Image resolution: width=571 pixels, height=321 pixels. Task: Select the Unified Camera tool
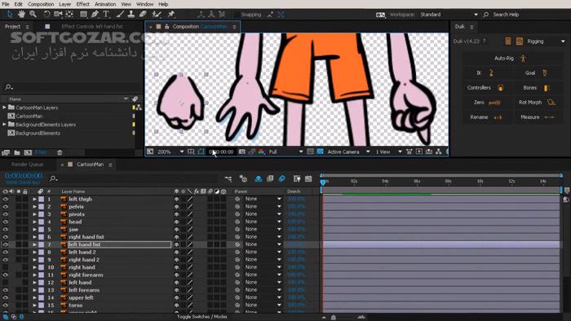pos(58,14)
